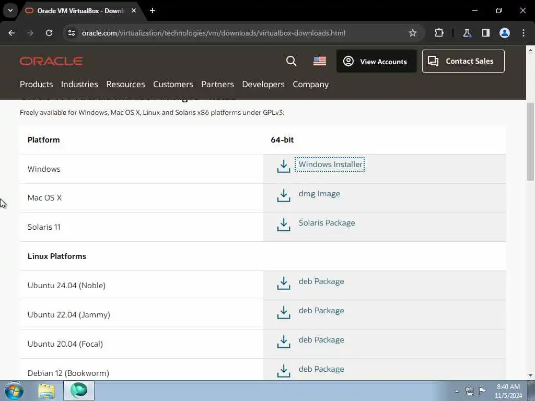Download deb Package for Ubuntu 24.04 (Noble)
Image resolution: width=535 pixels, height=401 pixels.
(321, 281)
